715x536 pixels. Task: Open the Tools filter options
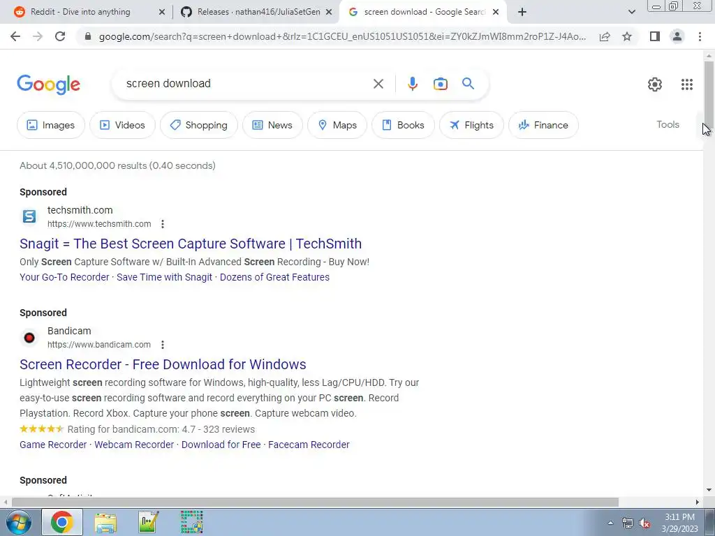click(x=668, y=124)
